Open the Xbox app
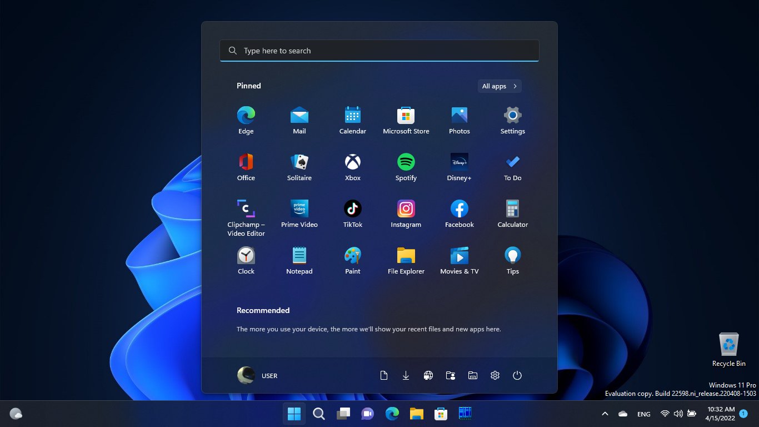This screenshot has width=759, height=427. (352, 167)
